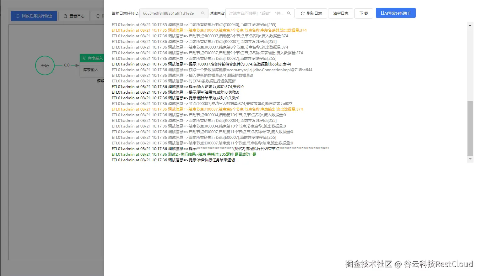Click log line 启动节点:R00034,启动第10个节点

(199, 115)
